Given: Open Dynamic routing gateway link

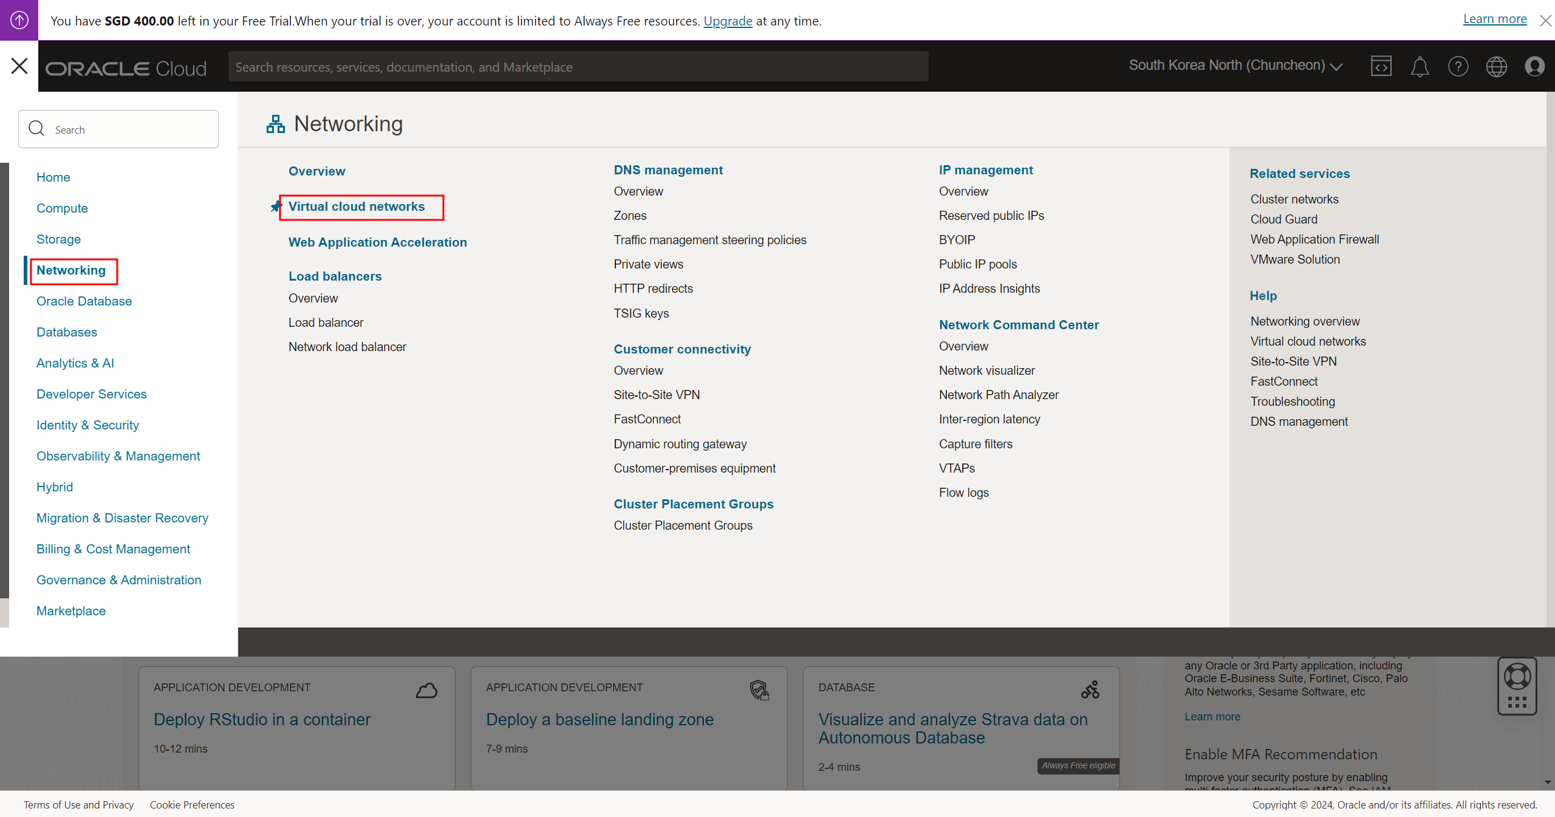Looking at the screenshot, I should coord(680,444).
